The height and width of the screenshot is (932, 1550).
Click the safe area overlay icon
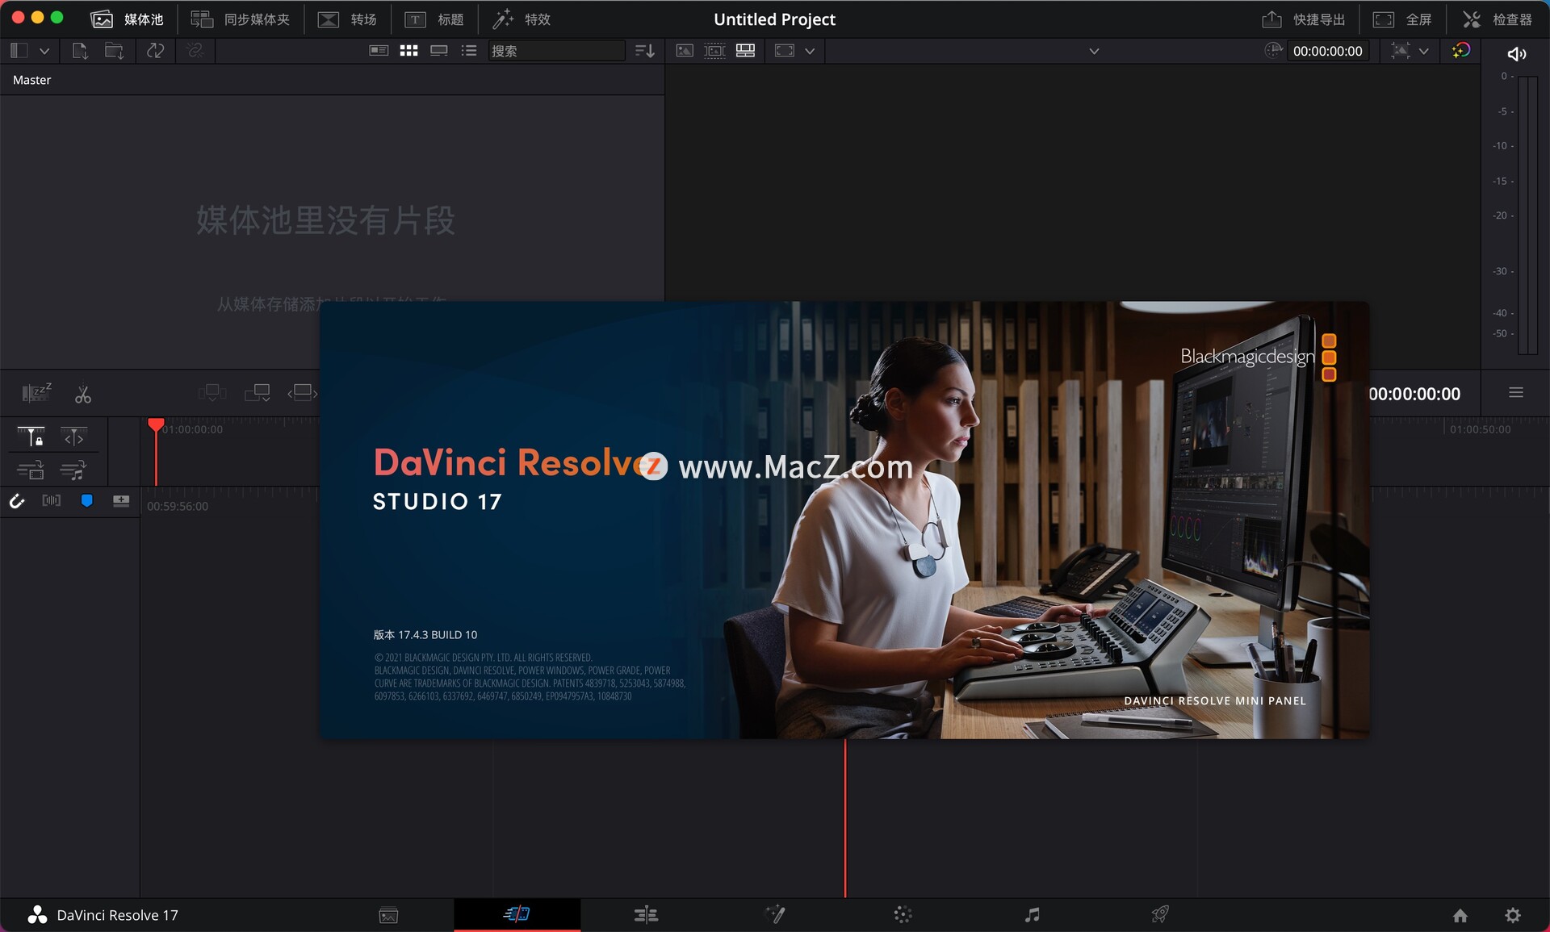[1401, 51]
